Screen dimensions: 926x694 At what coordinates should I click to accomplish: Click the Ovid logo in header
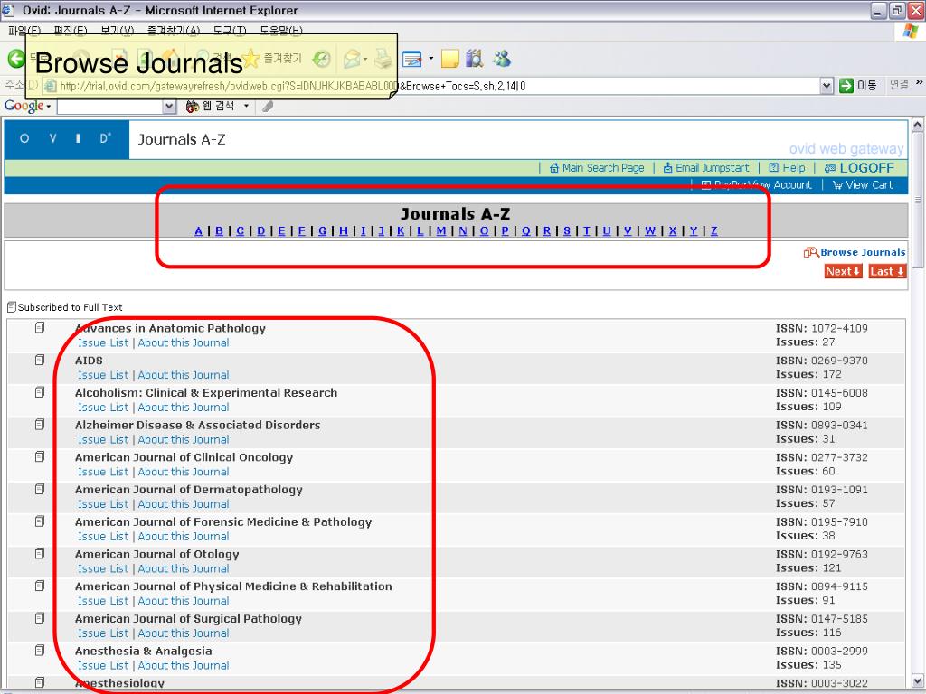(x=66, y=139)
